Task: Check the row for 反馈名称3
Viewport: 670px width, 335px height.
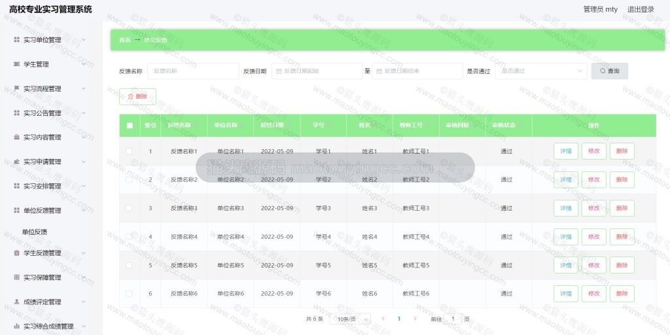Action: point(129,208)
